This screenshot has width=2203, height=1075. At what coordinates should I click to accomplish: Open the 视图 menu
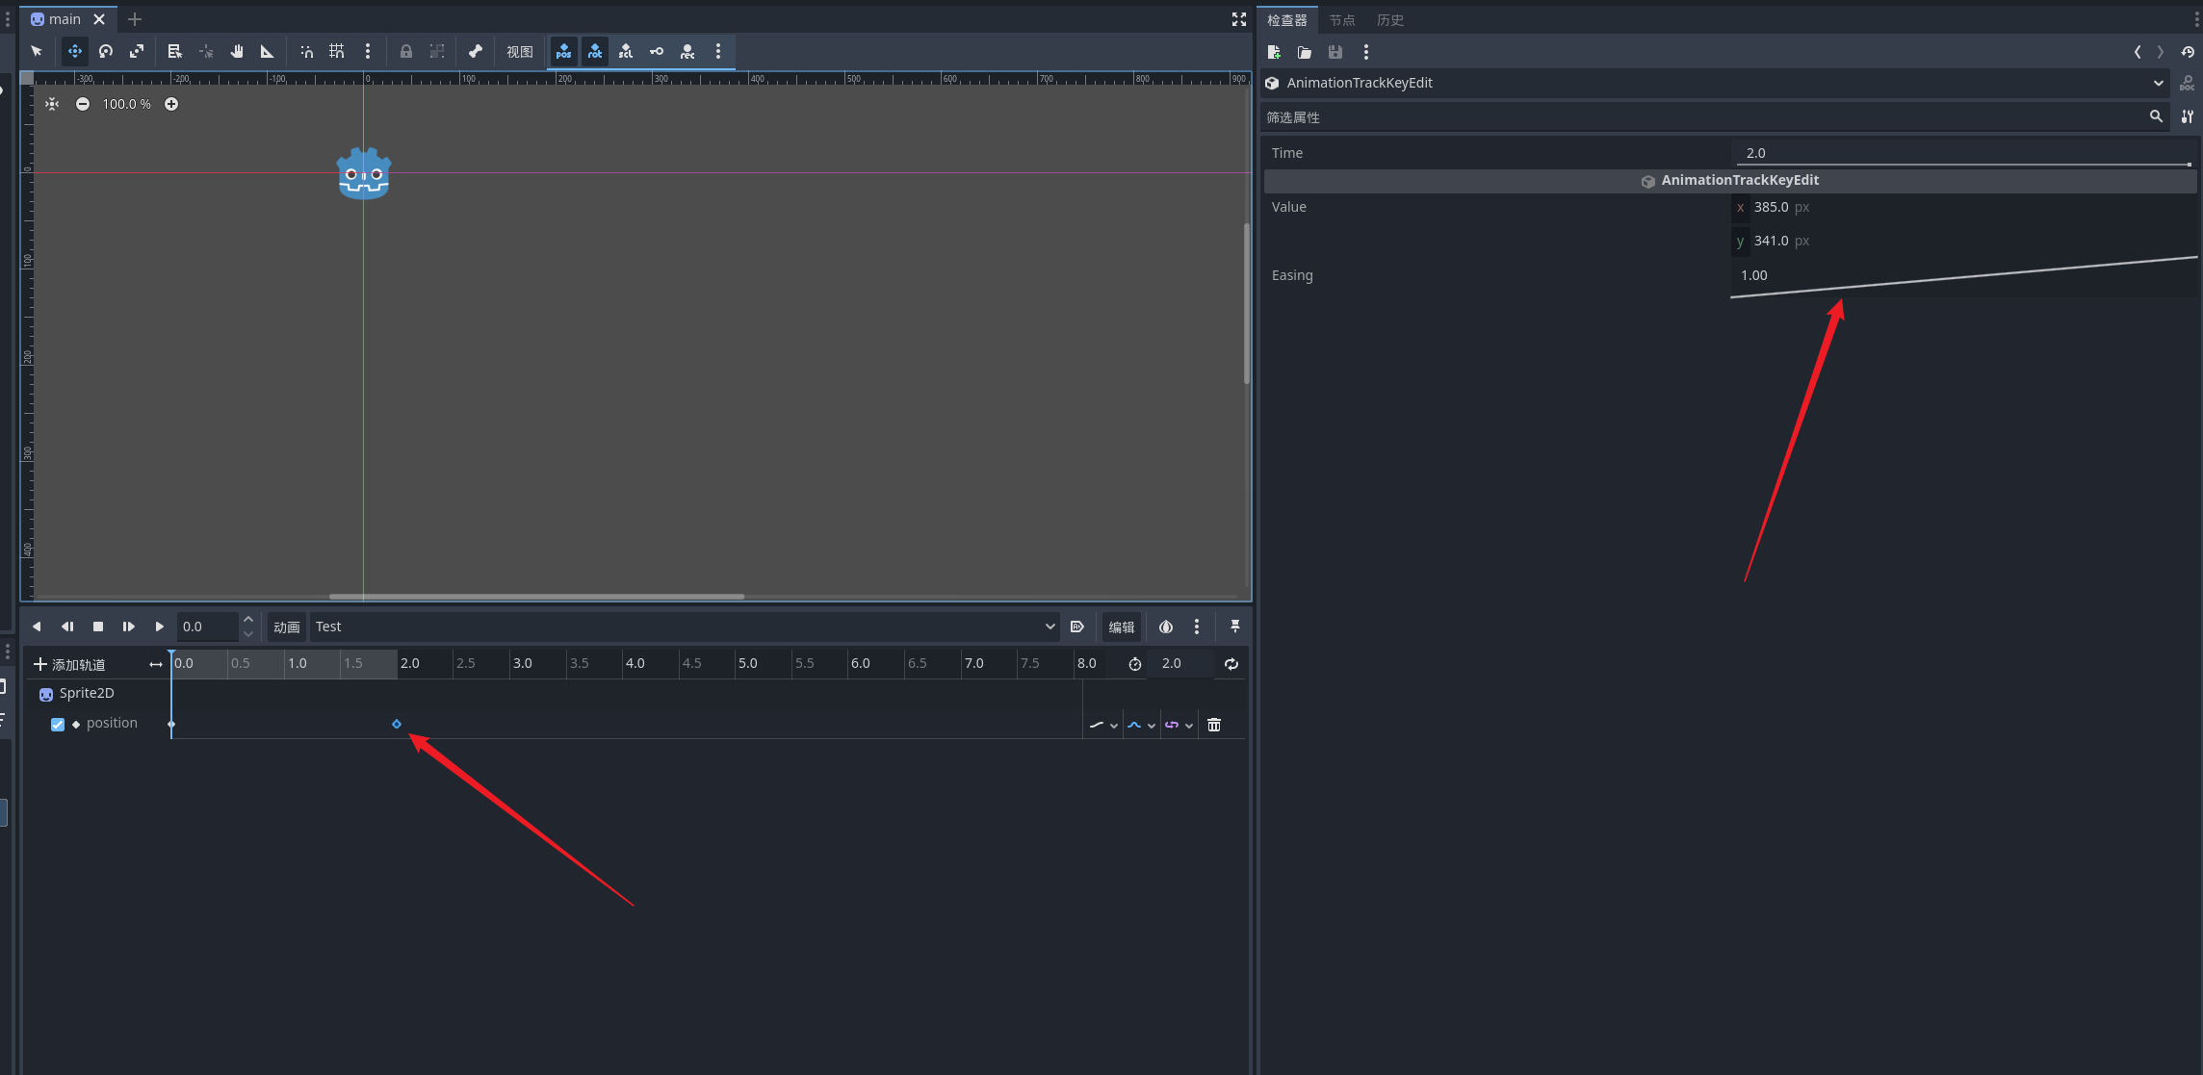coord(520,51)
